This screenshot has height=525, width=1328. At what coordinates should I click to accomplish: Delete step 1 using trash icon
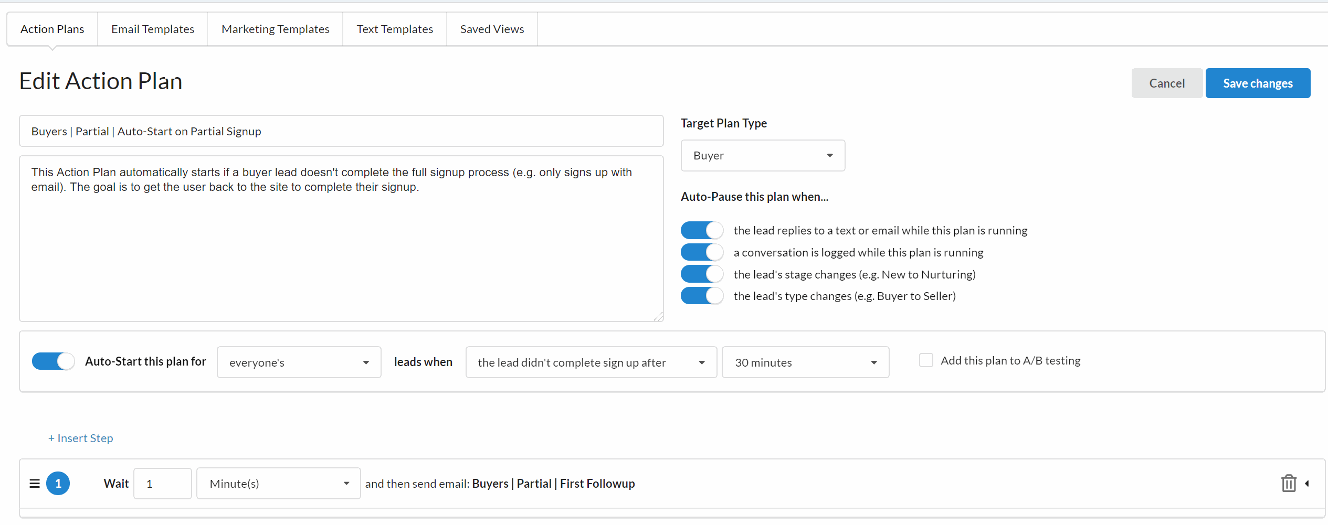pos(1289,483)
